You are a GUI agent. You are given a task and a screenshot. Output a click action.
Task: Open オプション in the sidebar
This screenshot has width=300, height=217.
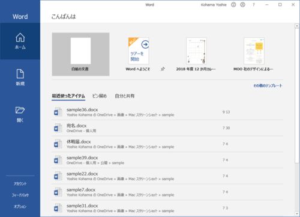tap(20, 206)
